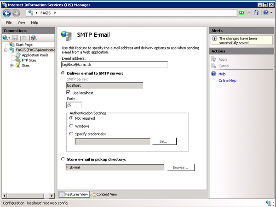Click the changes saved alert message

click(238, 40)
